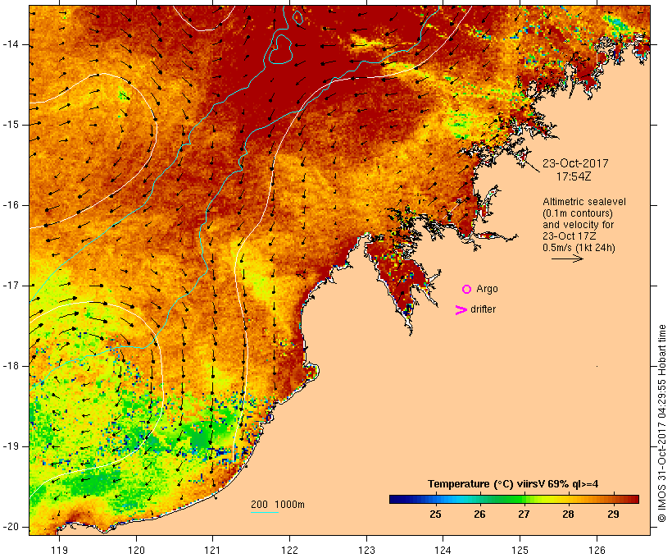Click the colorbar tick label 28
672x558 pixels.
(568, 515)
